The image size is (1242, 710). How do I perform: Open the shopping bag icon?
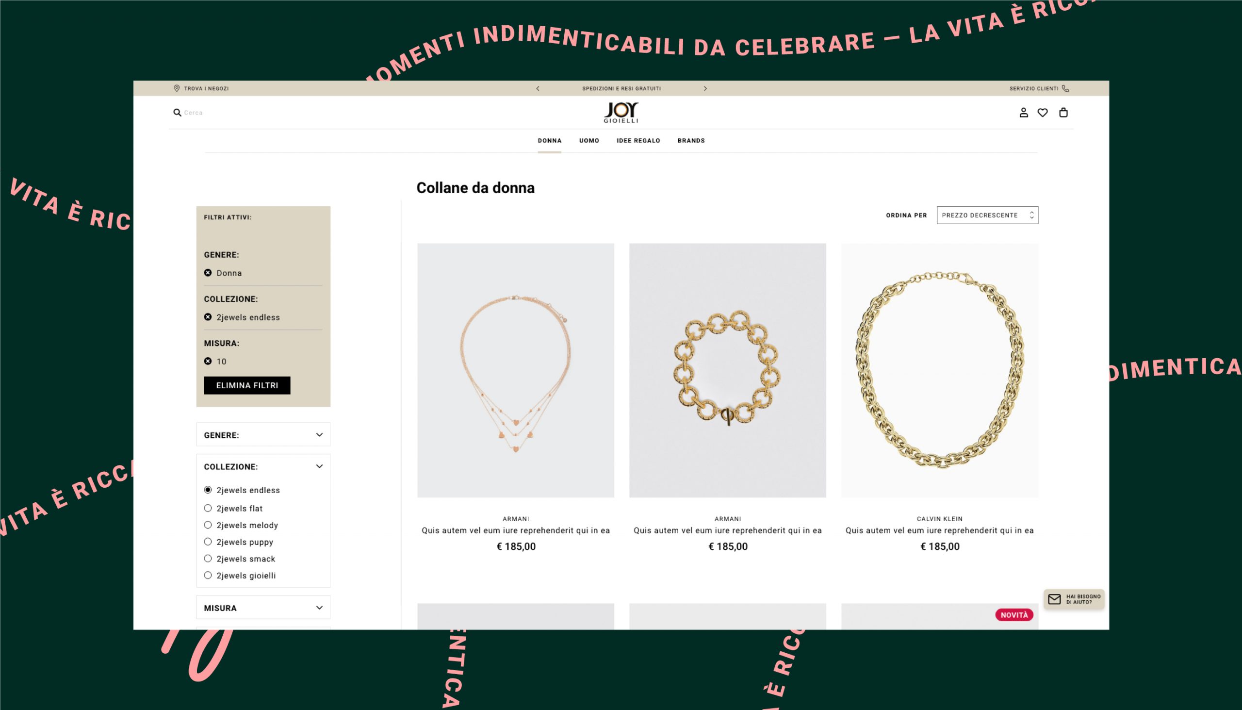(x=1063, y=113)
